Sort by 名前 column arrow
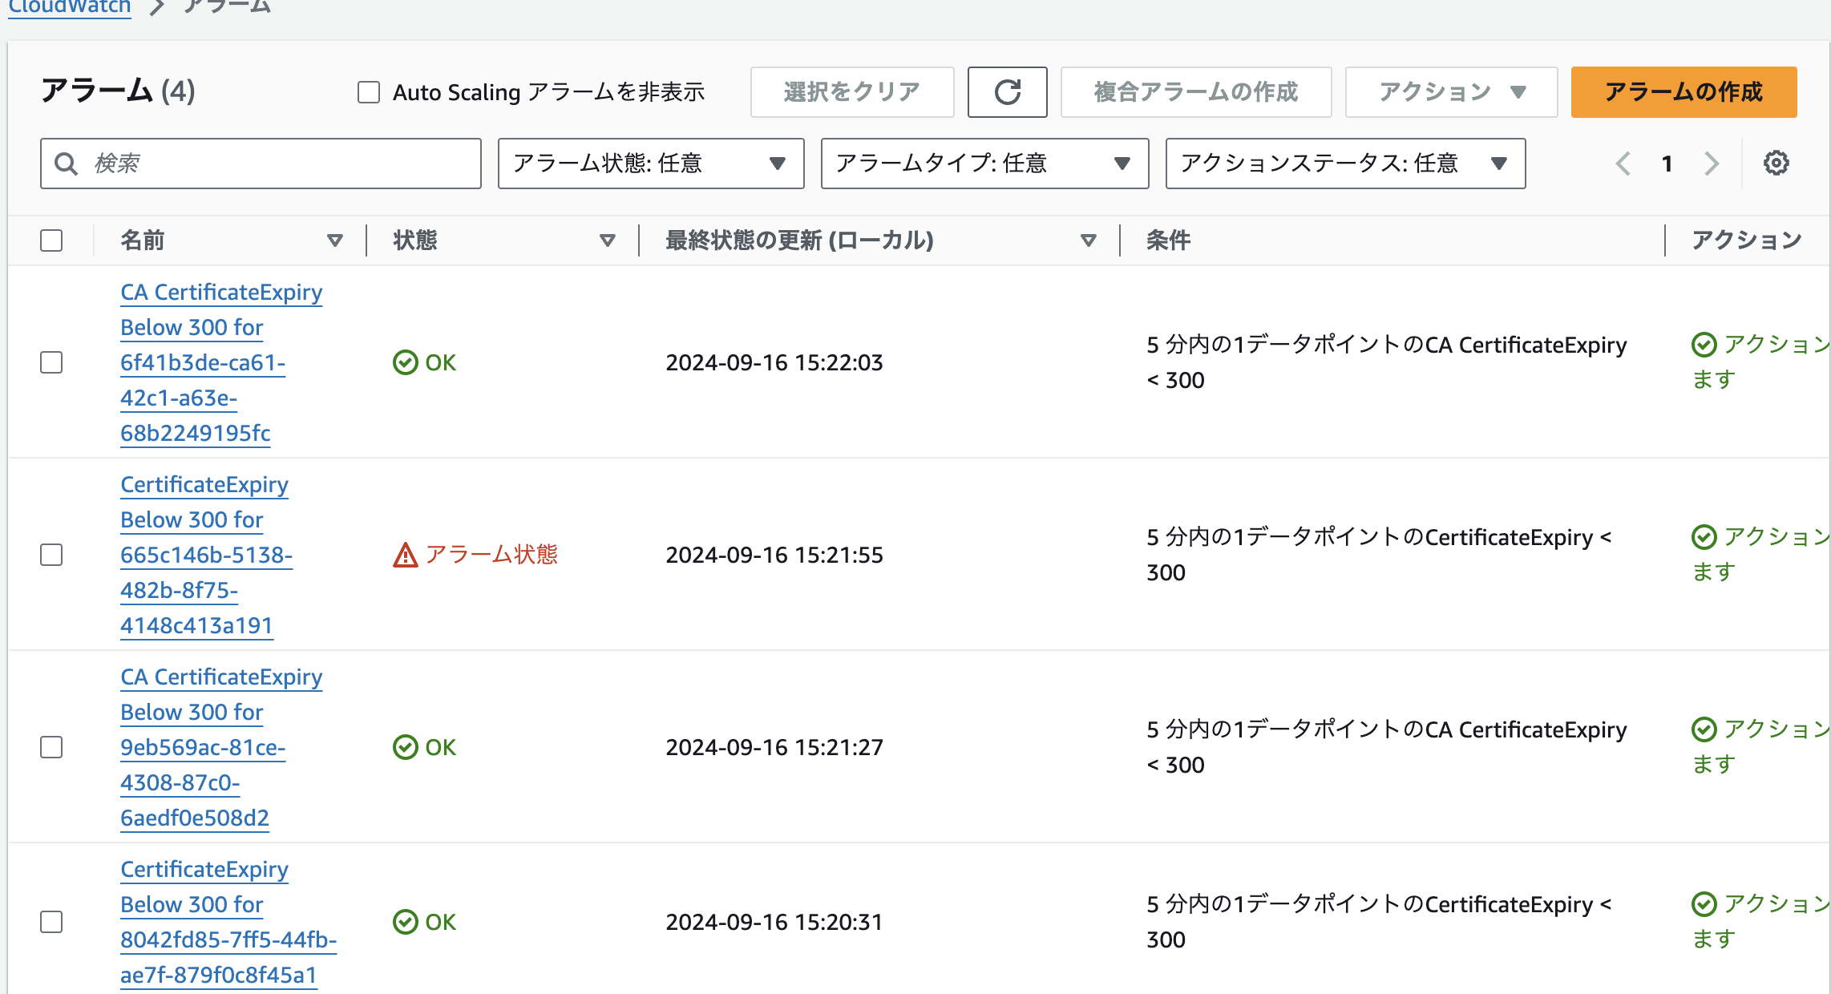Viewport: 1831px width, 994px height. point(335,240)
